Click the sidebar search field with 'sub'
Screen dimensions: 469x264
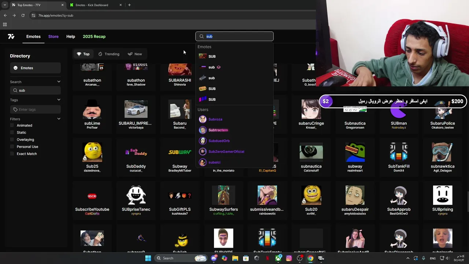coord(35,90)
